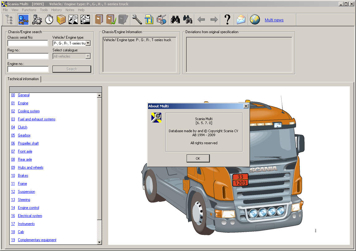Open the Tools menu
Viewport: 356px width, 251px height.
pos(44,10)
